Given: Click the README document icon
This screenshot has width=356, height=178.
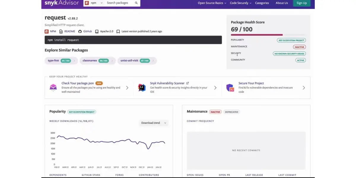Looking at the screenshot, I should (61, 31).
